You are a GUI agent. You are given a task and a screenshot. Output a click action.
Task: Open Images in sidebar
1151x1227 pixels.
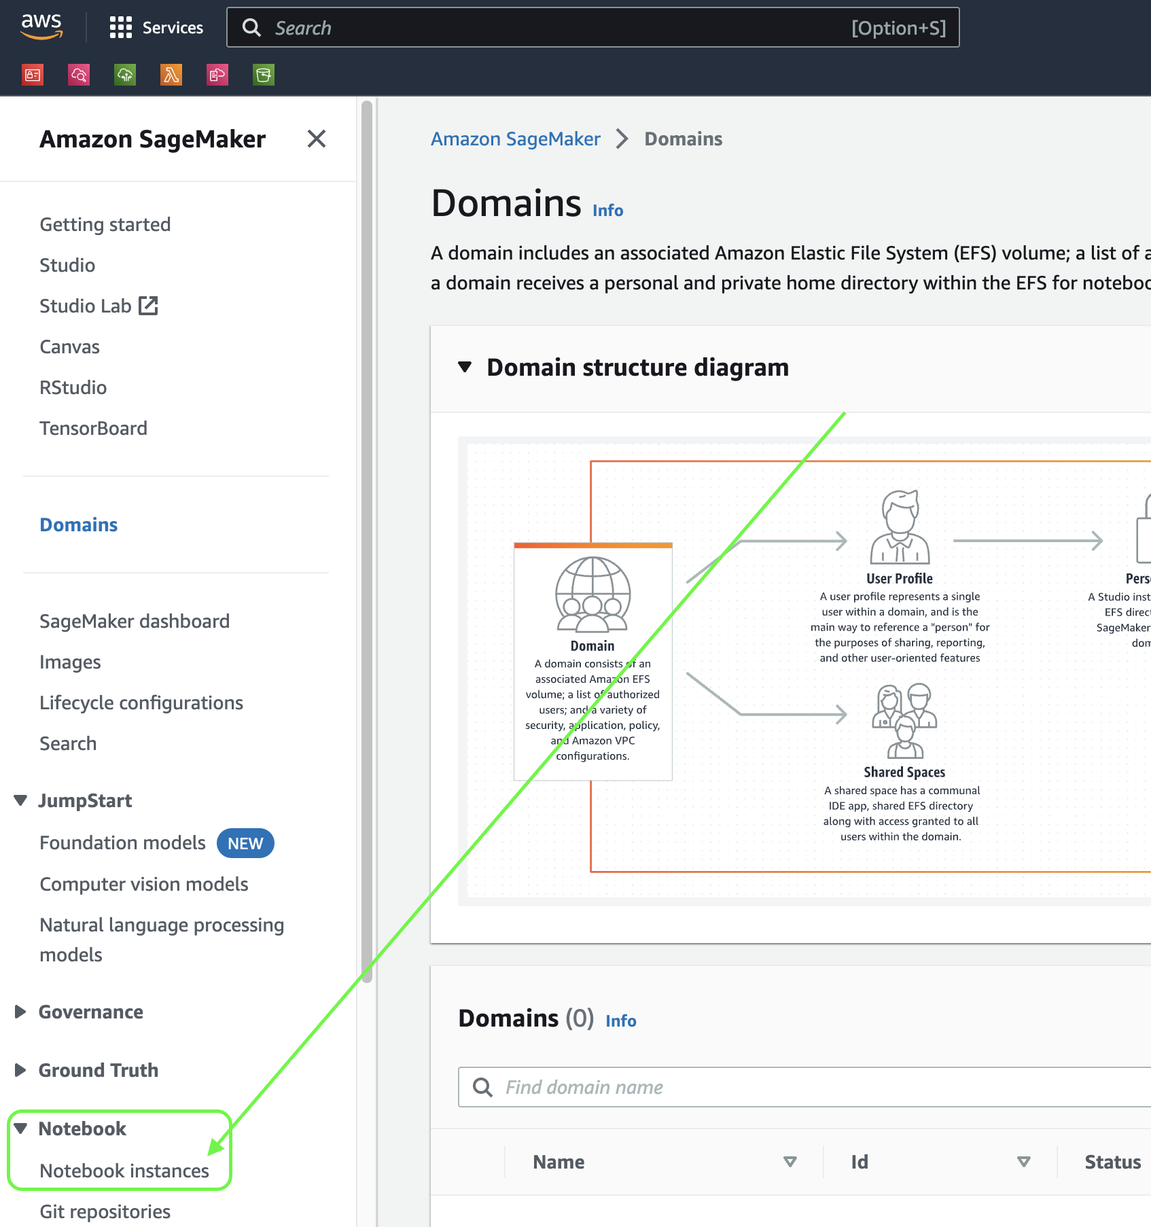click(x=70, y=662)
